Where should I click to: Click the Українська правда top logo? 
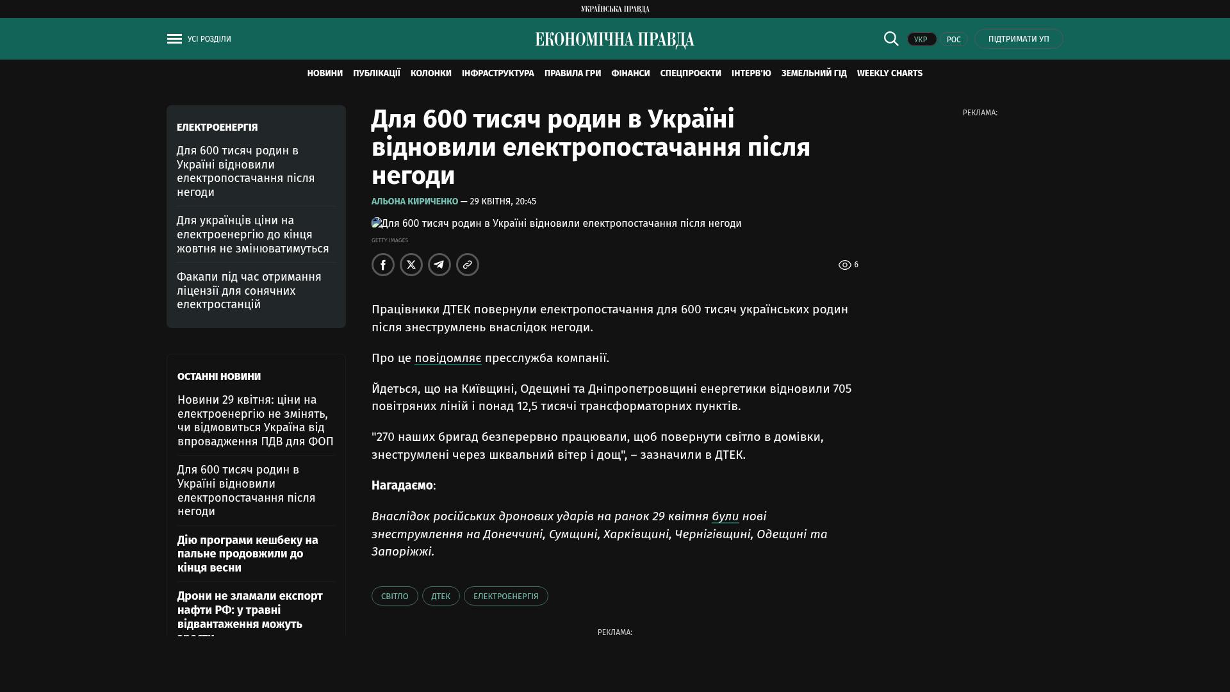pyautogui.click(x=614, y=9)
